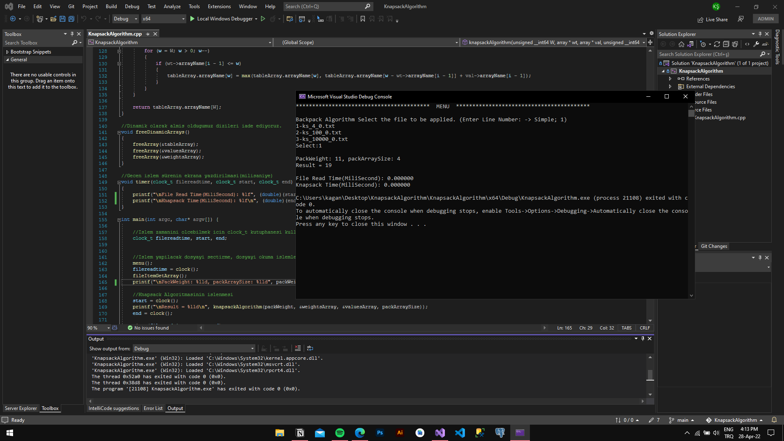Open the Git Changes tab

coord(714,246)
